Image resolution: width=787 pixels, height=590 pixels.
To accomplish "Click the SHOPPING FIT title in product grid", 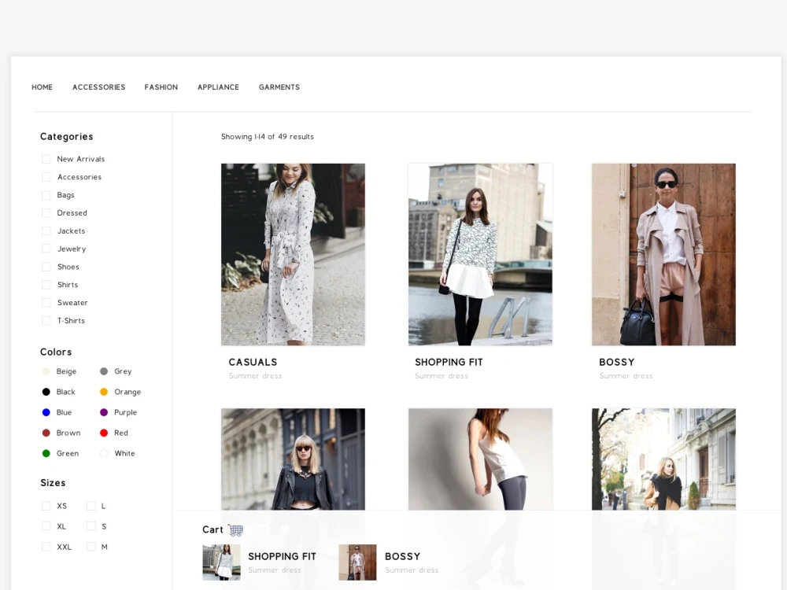I will (x=449, y=362).
